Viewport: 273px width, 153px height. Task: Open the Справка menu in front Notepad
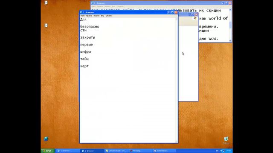point(109,16)
